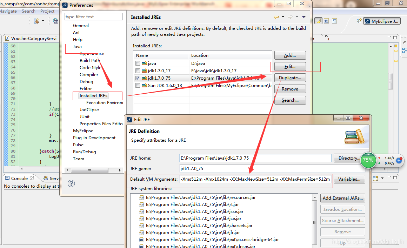Click the Variables... button
407x248 pixels.
pos(349,179)
